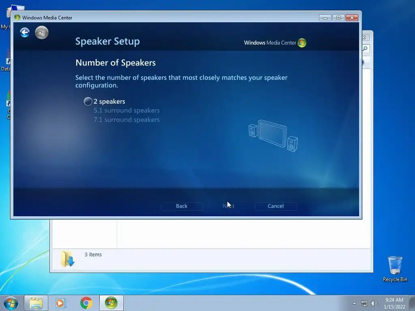Click the Media Center title bar icon
The image size is (415, 311).
(x=17, y=17)
